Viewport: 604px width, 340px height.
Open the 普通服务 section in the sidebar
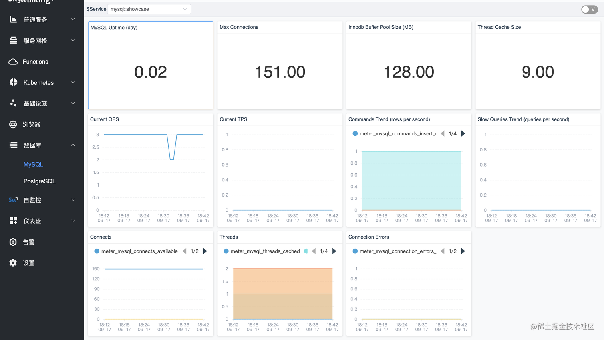click(x=35, y=19)
